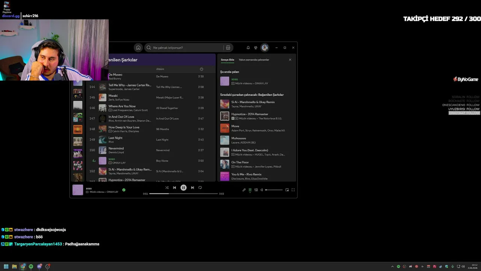Open the miniplayer from player bar
481x271 pixels.
(x=287, y=190)
